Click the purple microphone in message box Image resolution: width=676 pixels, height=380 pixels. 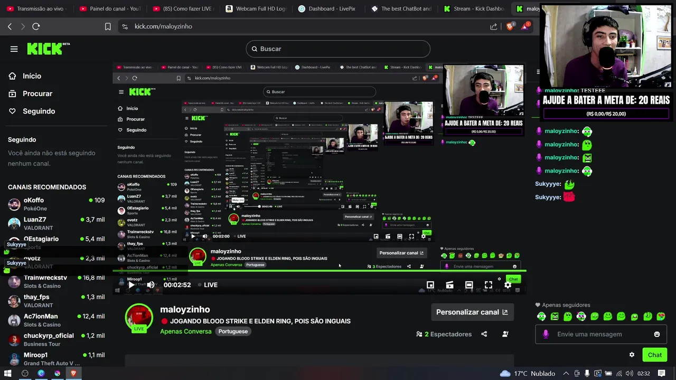pos(546,334)
